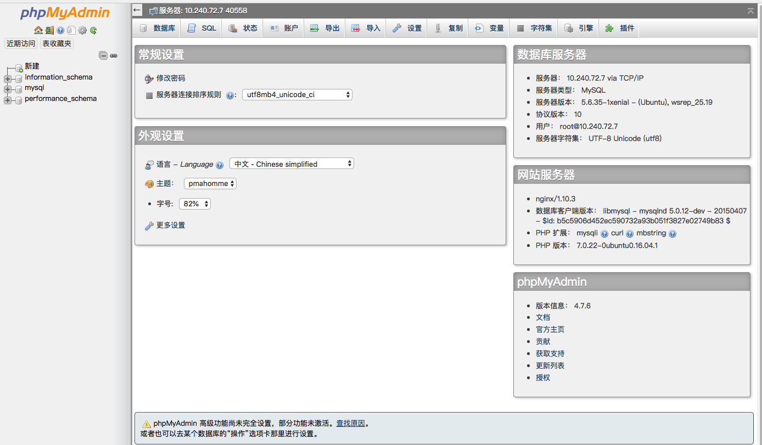762x445 pixels.
Task: Click the mysql database cylinder icon
Action: (19, 88)
